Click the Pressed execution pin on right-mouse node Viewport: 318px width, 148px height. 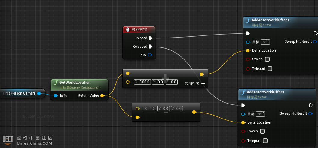[151, 38]
